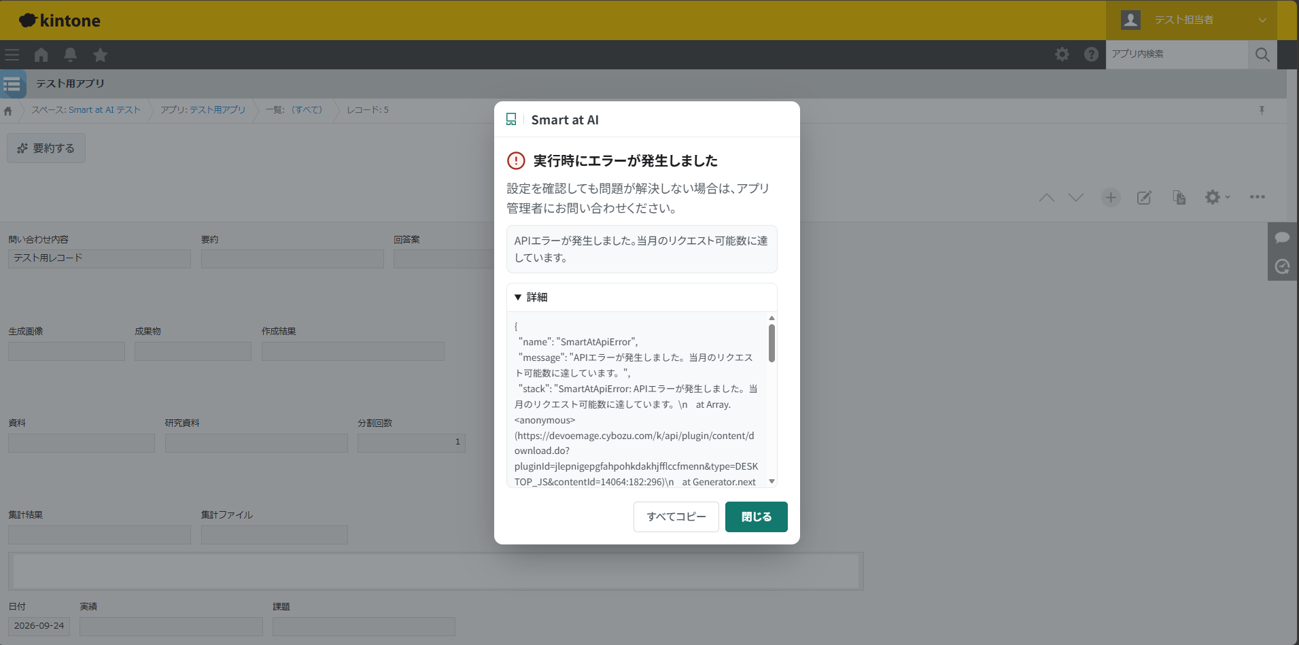Viewport: 1299px width, 645px height.
Task: Open the app settings gear dropdown
Action: point(1217,197)
